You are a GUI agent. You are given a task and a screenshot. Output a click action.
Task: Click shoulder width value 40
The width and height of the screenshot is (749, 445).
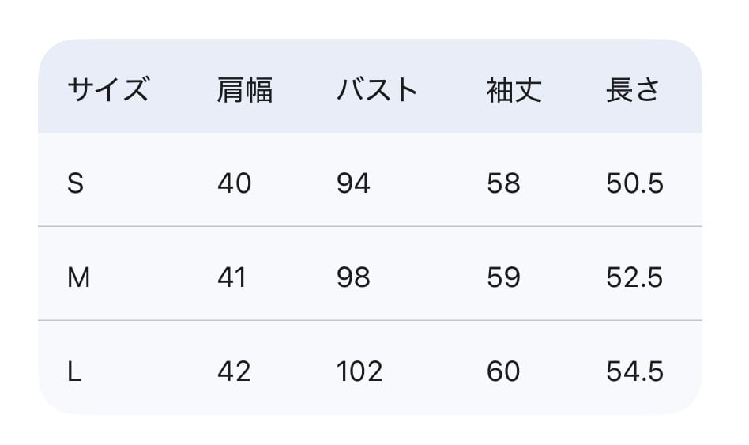pos(234,183)
